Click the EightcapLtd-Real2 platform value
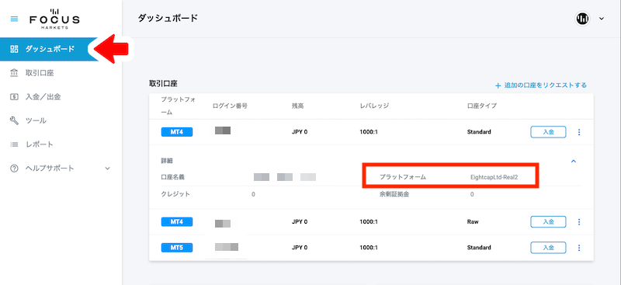The width and height of the screenshot is (621, 285). coord(494,177)
